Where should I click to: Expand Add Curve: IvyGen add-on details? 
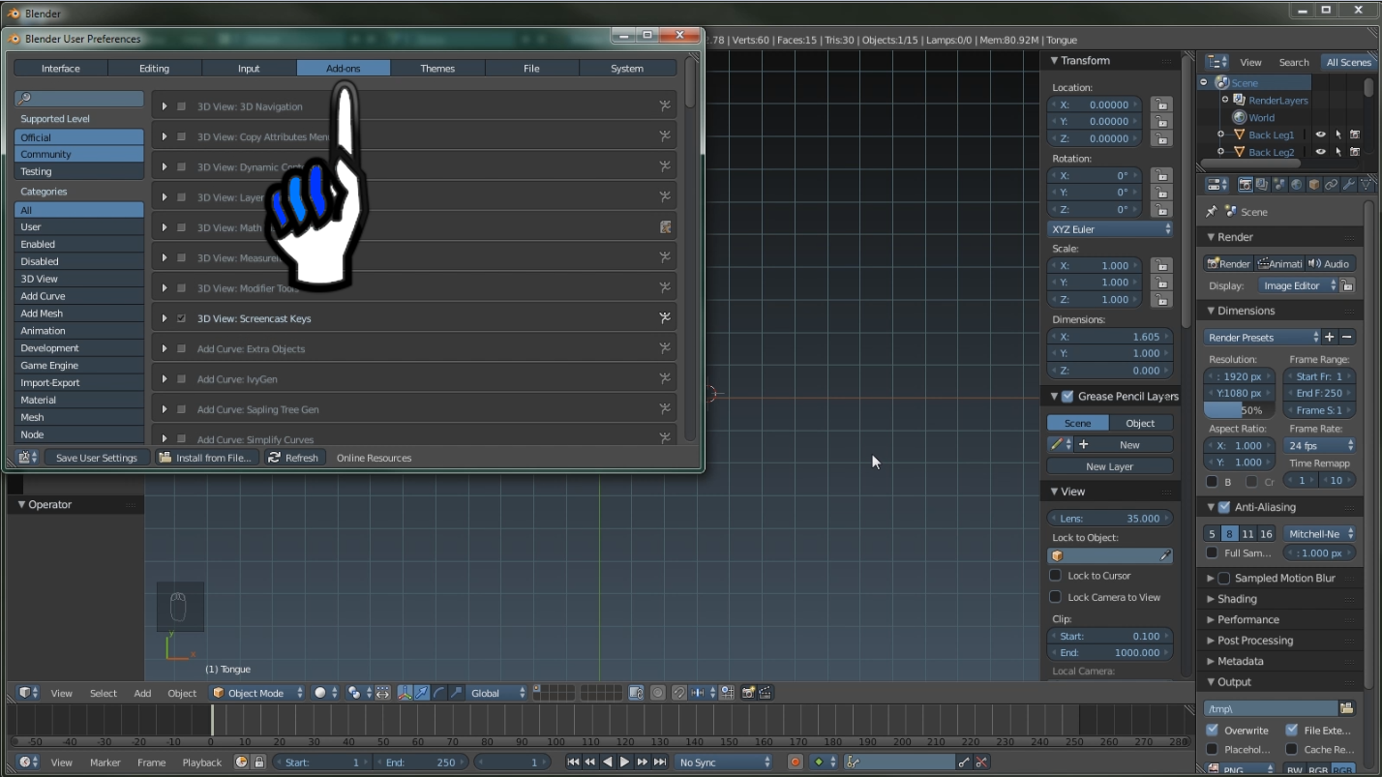click(165, 378)
